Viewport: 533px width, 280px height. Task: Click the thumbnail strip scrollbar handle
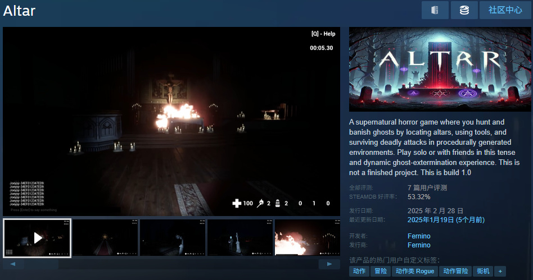41,264
